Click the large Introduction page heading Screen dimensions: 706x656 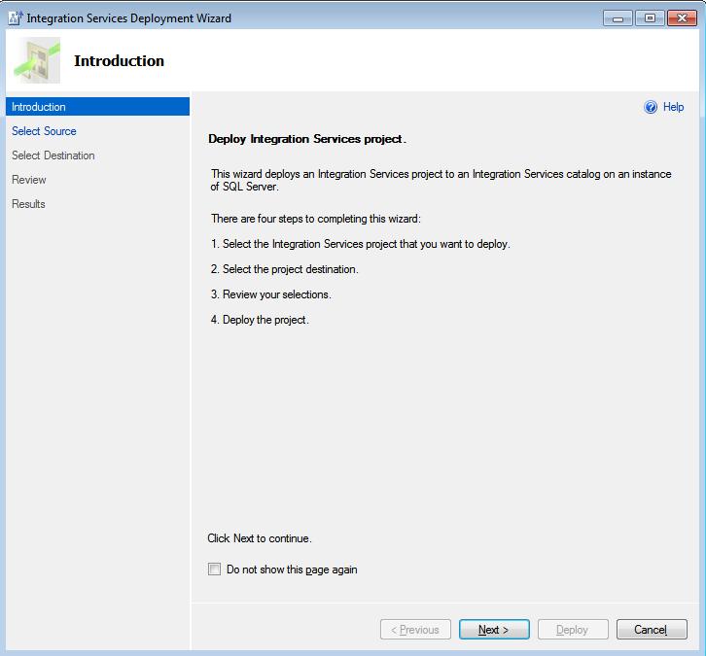[119, 61]
